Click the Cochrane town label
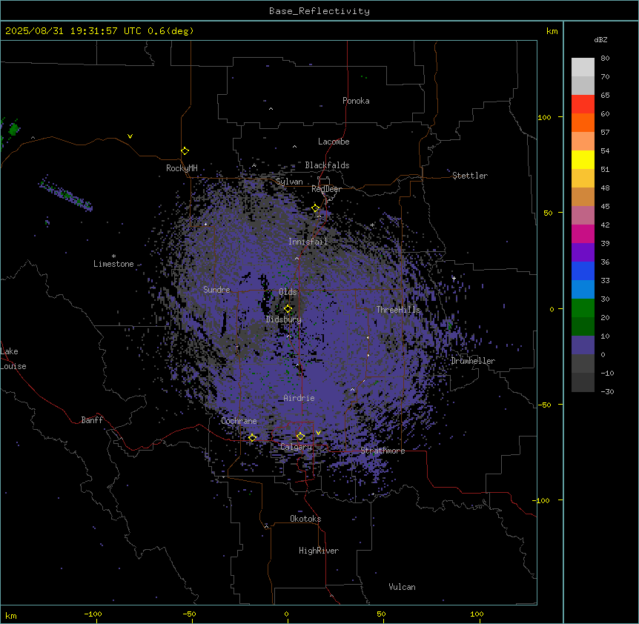The width and height of the screenshot is (639, 624). tap(239, 421)
